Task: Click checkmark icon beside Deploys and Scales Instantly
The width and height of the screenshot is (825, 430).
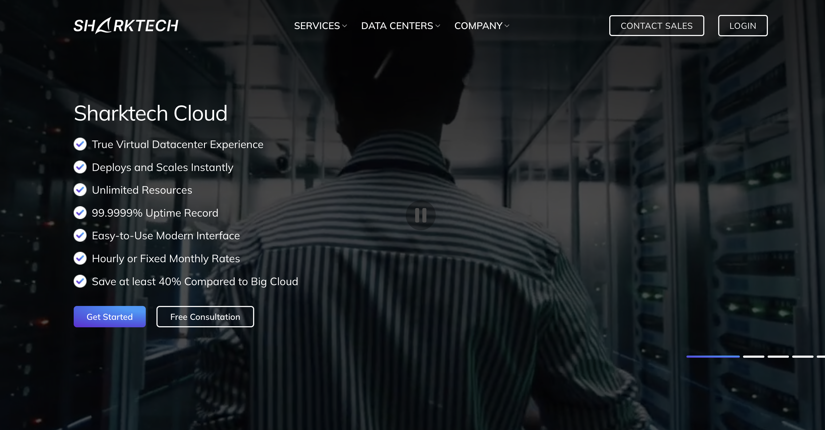Action: pyautogui.click(x=80, y=167)
